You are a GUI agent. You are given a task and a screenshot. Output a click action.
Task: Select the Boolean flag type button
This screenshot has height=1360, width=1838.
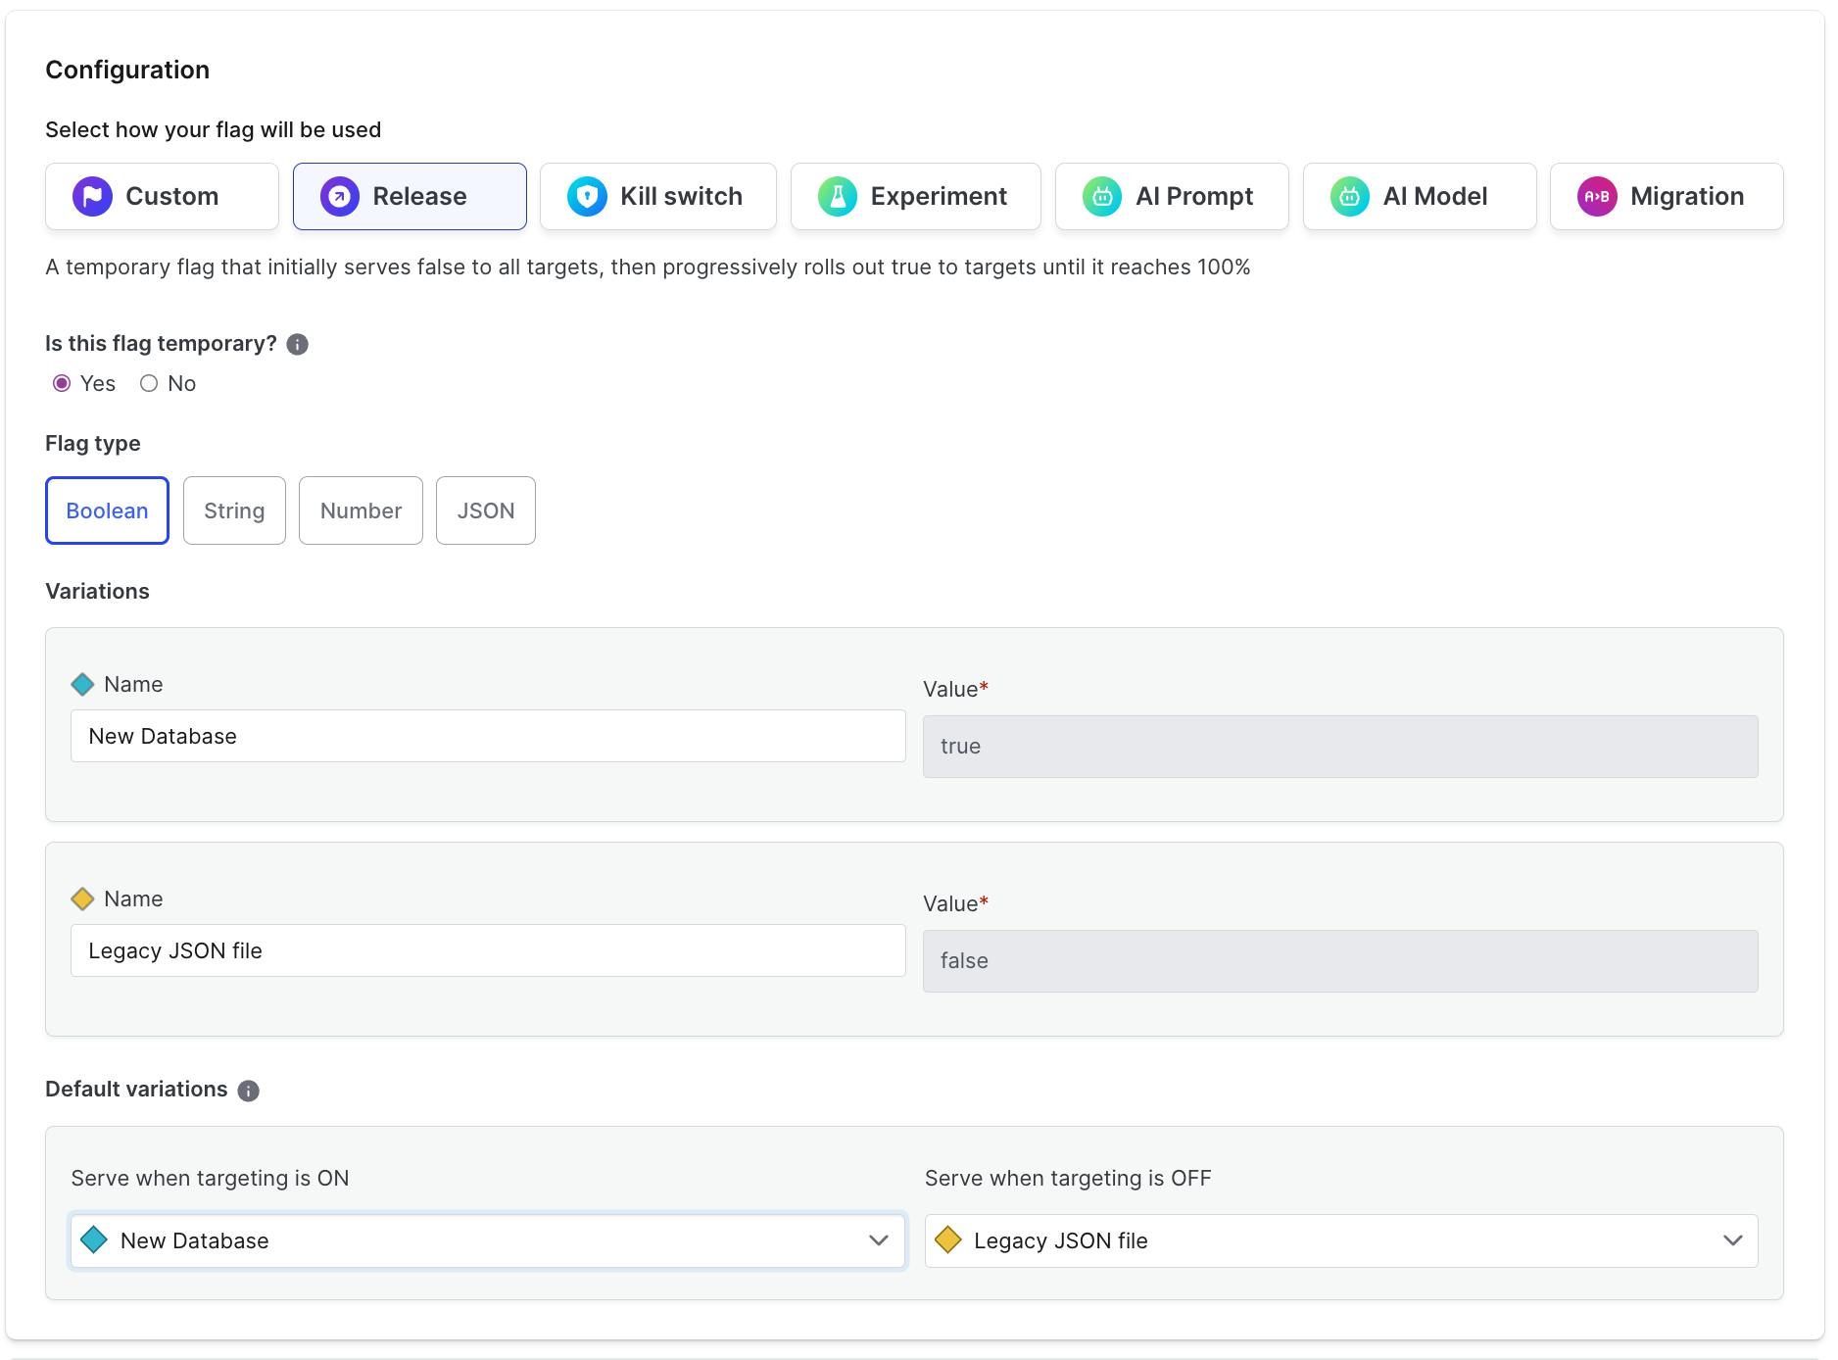(107, 510)
